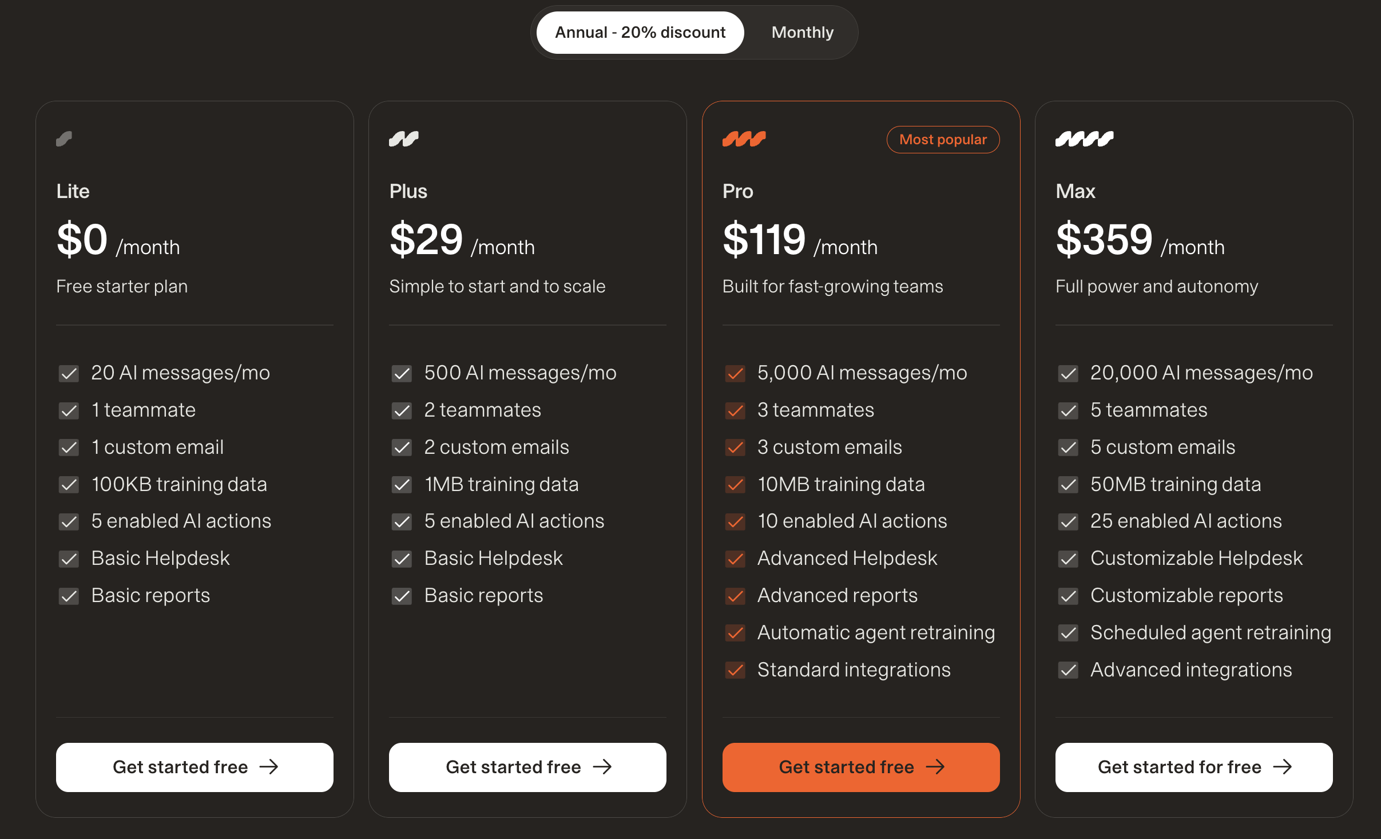Click Get started free under Plus plan
Image resolution: width=1381 pixels, height=839 pixels.
click(x=527, y=767)
